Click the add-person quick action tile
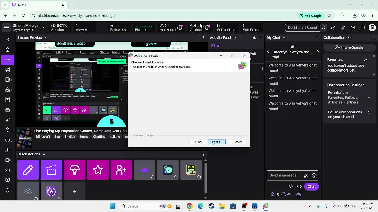378x212 pixels. point(121,170)
